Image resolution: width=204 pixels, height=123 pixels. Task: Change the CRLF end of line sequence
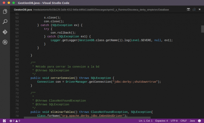click(x=184, y=121)
